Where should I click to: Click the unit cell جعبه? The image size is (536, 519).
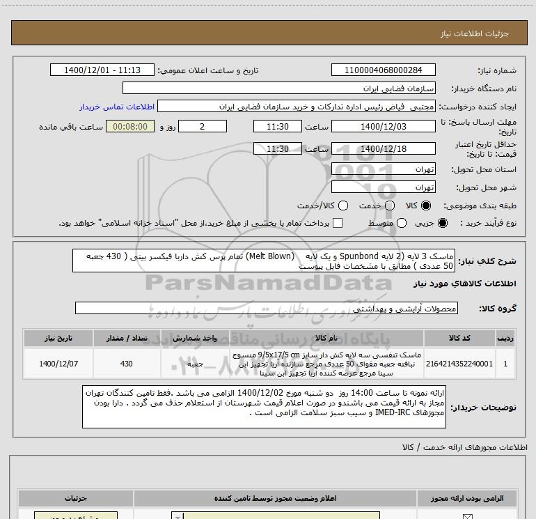coord(195,364)
